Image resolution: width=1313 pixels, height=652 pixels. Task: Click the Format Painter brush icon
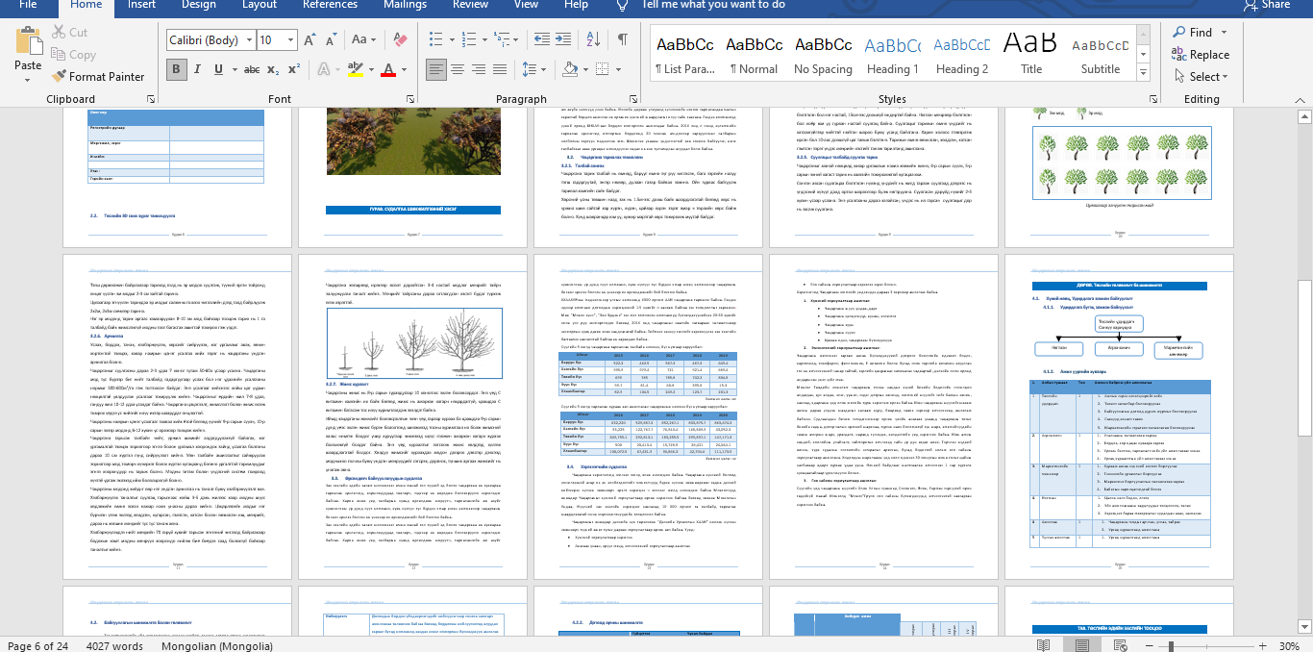[60, 76]
